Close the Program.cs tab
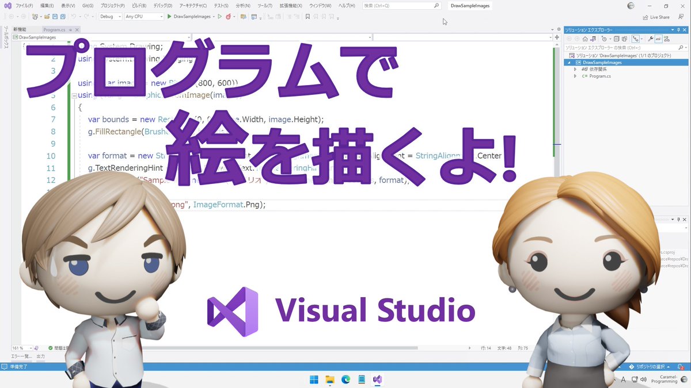691x388 pixels. (77, 30)
